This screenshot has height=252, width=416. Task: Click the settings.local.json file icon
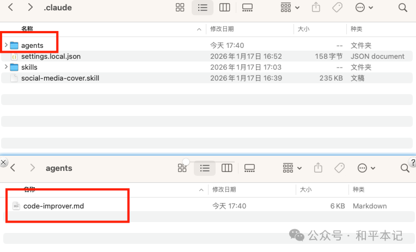[14, 56]
